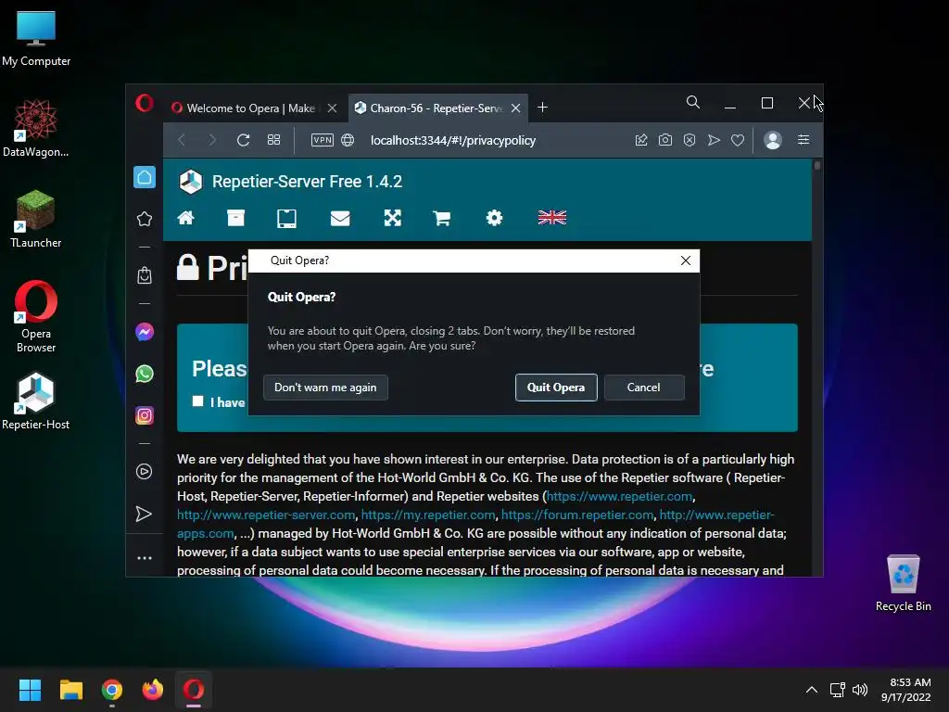Open Opera Browser desktop shortcut
Screen dimensions: 949x712
36,317
